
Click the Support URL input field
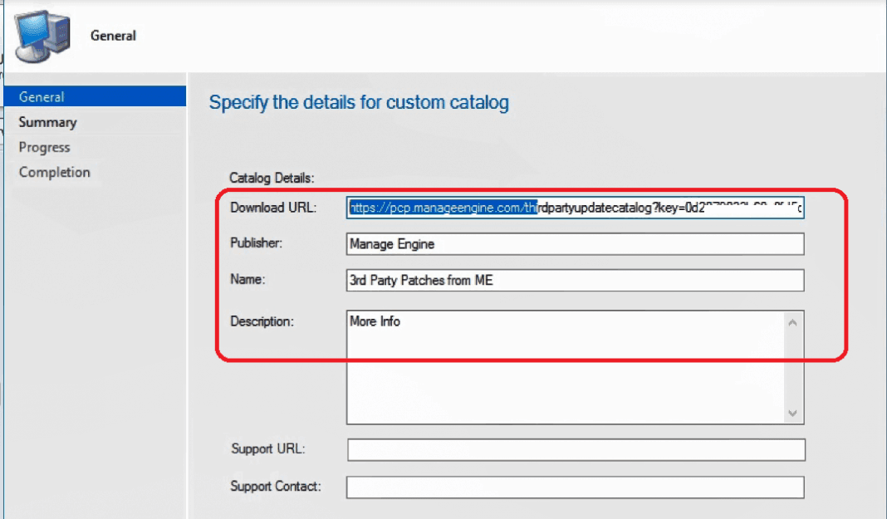point(576,449)
